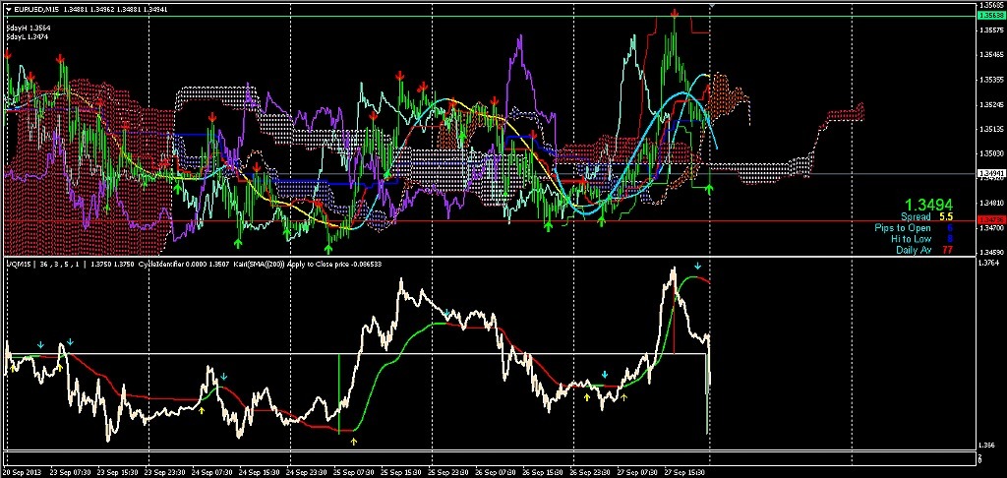Click the 23 Sep 07:30 time label
The width and height of the screenshot is (1007, 478).
(70, 471)
